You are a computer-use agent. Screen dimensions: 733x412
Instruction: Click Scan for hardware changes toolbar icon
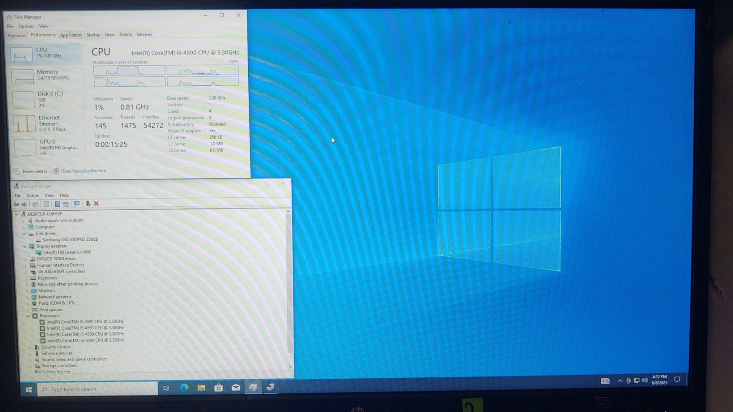click(x=77, y=204)
